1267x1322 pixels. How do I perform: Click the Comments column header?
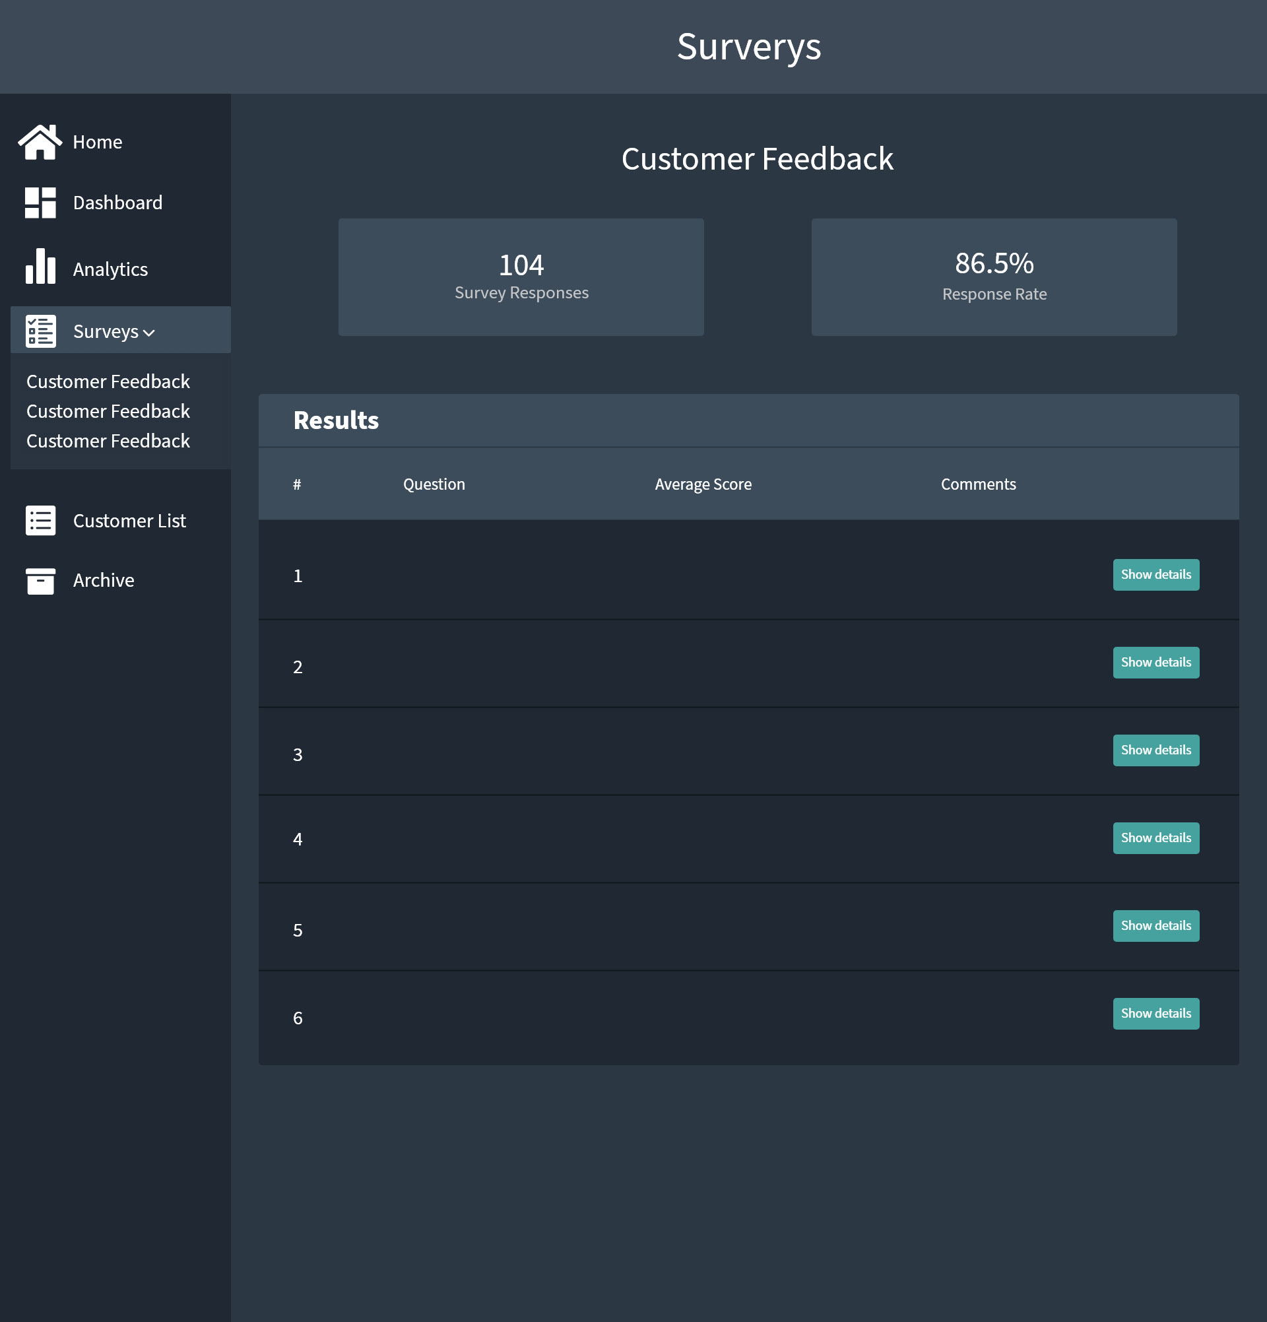tap(978, 484)
